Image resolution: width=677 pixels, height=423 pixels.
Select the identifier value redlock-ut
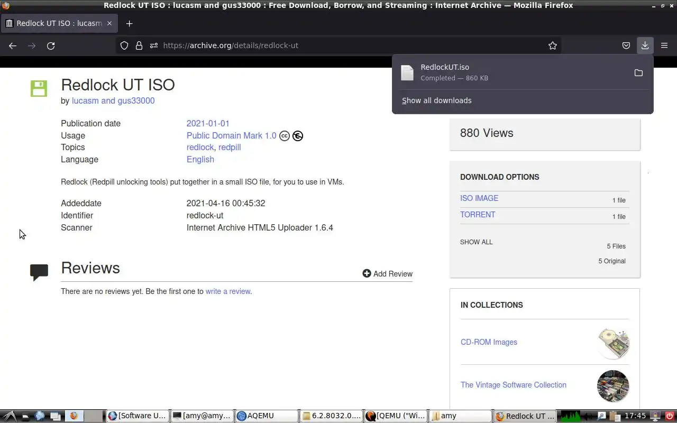coord(205,215)
